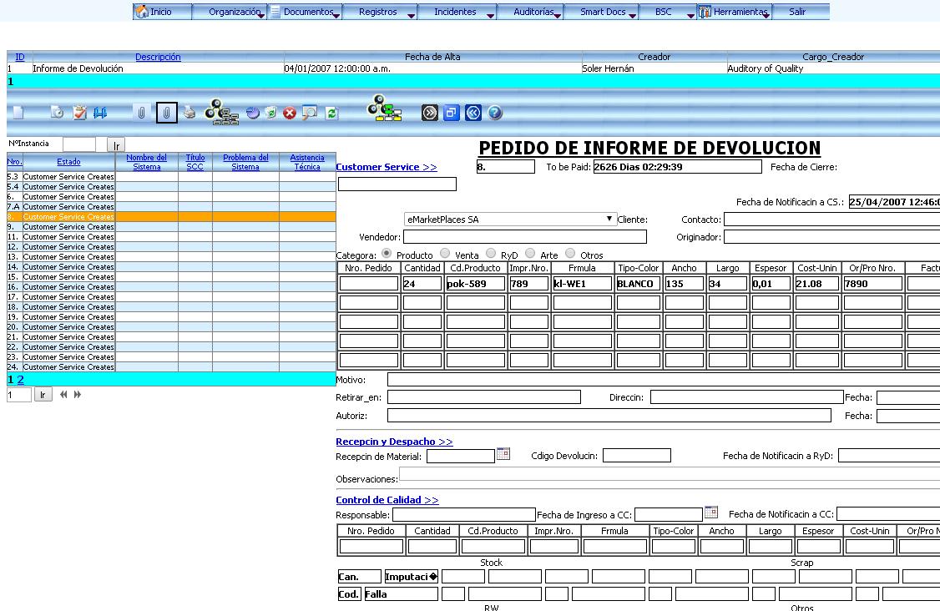Image resolution: width=940 pixels, height=611 pixels.
Task: Click the Motivo input field
Action: point(664,379)
